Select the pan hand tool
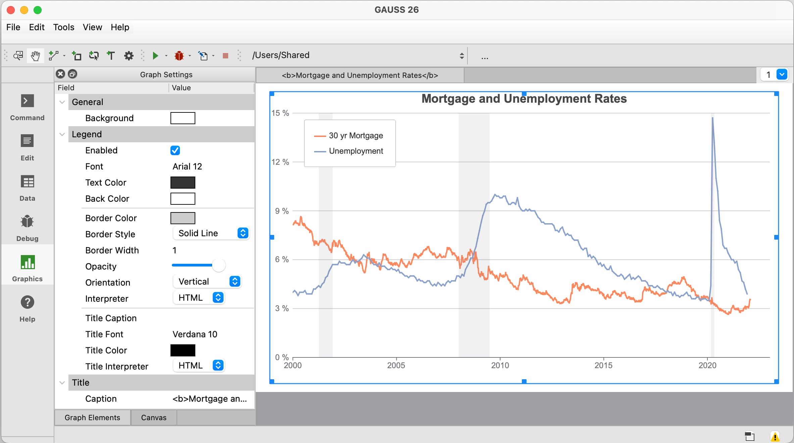The height and width of the screenshot is (443, 794). click(x=35, y=56)
